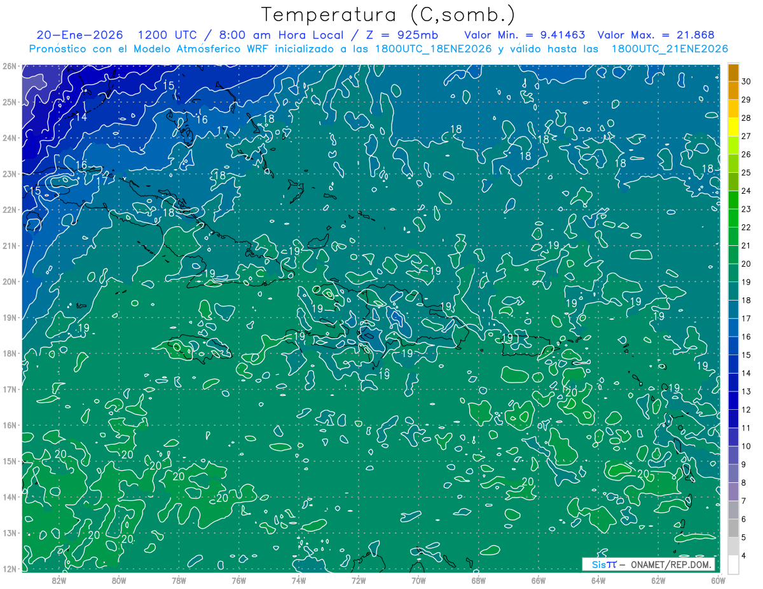Screen dimensions: 763x589
Task: Click the '24N' latitude axis label
Action: 10,138
